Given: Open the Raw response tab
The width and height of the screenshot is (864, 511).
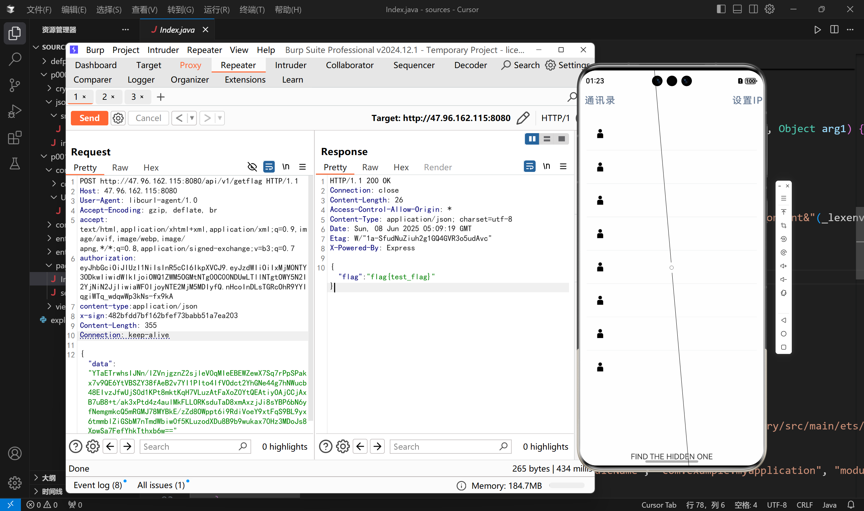Looking at the screenshot, I should click(370, 167).
